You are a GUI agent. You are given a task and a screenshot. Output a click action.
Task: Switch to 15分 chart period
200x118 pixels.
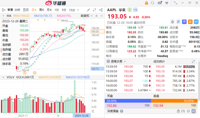(x=72, y=10)
